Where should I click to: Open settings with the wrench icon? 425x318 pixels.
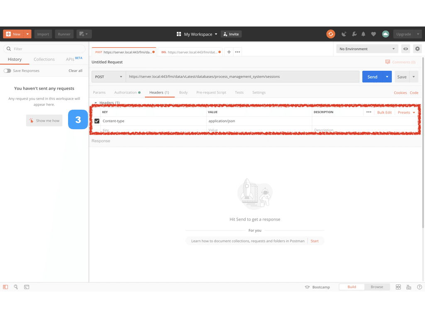354,34
